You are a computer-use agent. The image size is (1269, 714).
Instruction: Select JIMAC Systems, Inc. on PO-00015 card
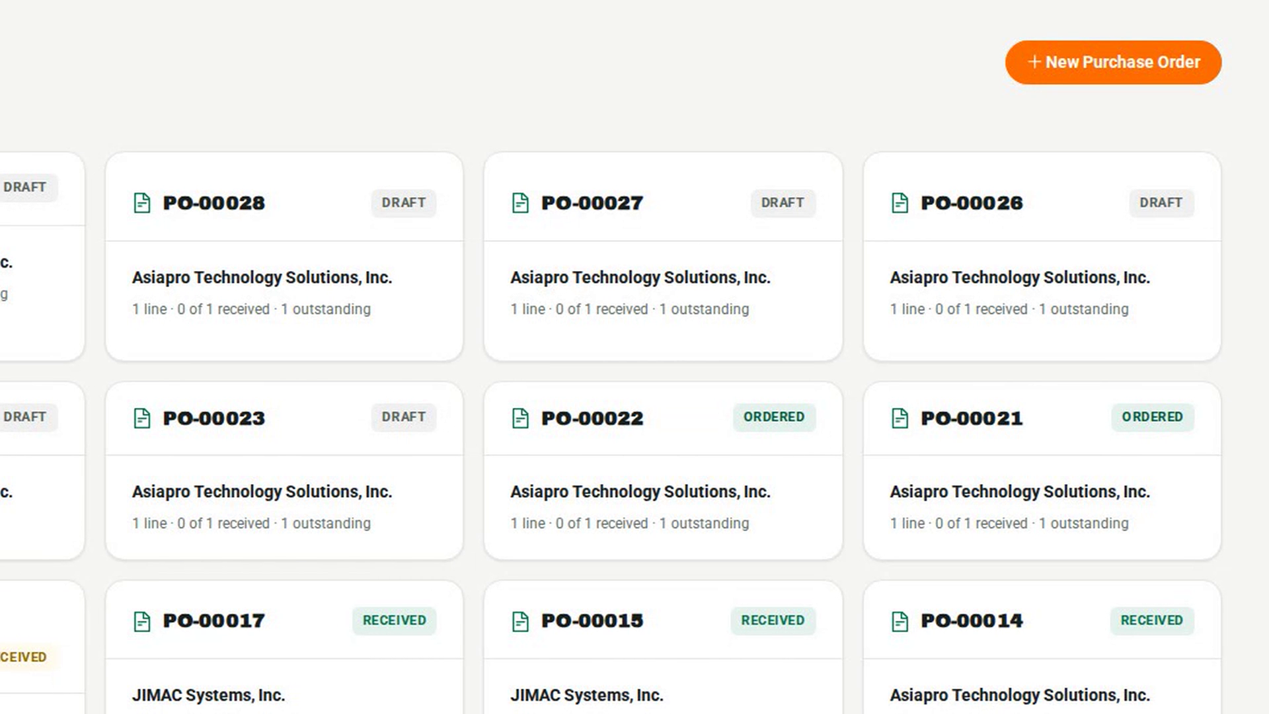click(x=587, y=695)
